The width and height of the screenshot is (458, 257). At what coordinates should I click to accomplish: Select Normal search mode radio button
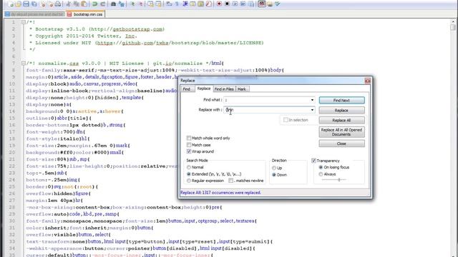[x=189, y=167]
